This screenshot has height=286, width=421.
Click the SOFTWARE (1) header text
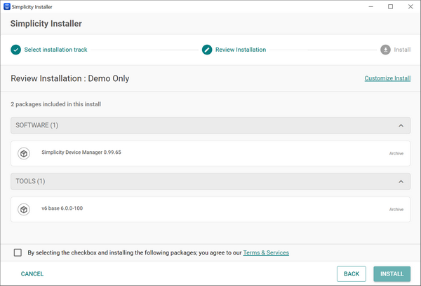click(x=36, y=125)
